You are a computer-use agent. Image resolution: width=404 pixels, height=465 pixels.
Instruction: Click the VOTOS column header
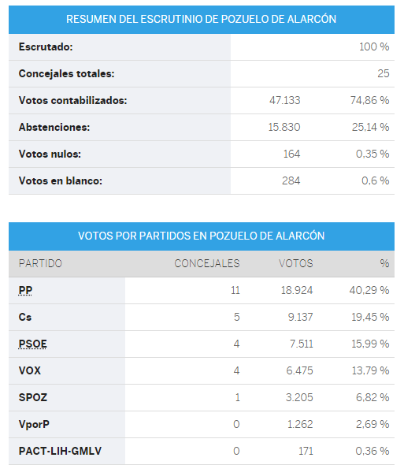[295, 263]
